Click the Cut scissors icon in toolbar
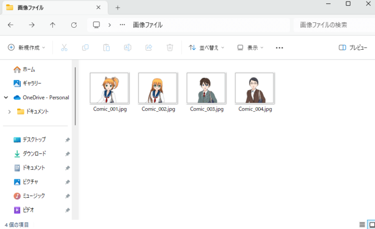 [64, 48]
